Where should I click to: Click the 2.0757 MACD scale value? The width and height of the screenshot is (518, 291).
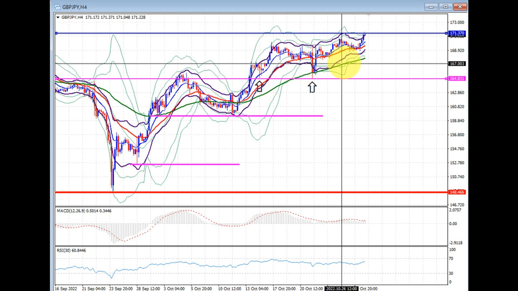(455, 210)
